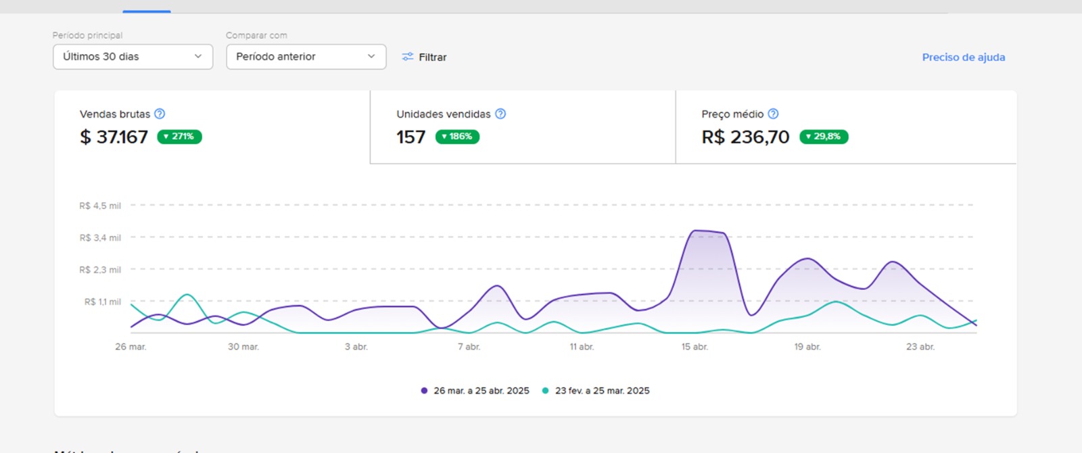Toggle the 26 mar. a 25 abr. 2025 legend label
This screenshot has width=1082, height=453.
coord(481,391)
